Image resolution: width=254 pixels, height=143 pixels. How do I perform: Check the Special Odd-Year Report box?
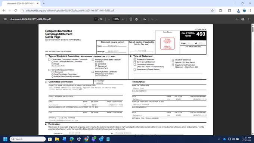[x=173, y=62]
